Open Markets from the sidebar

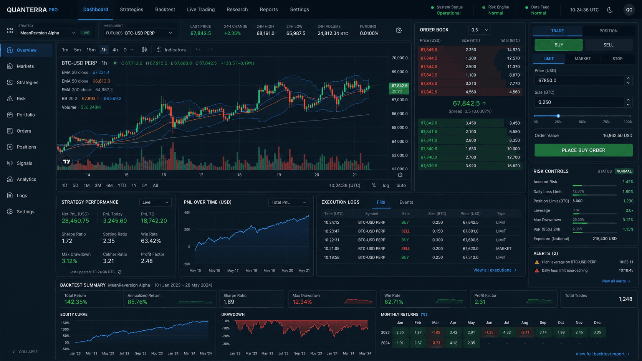click(25, 66)
